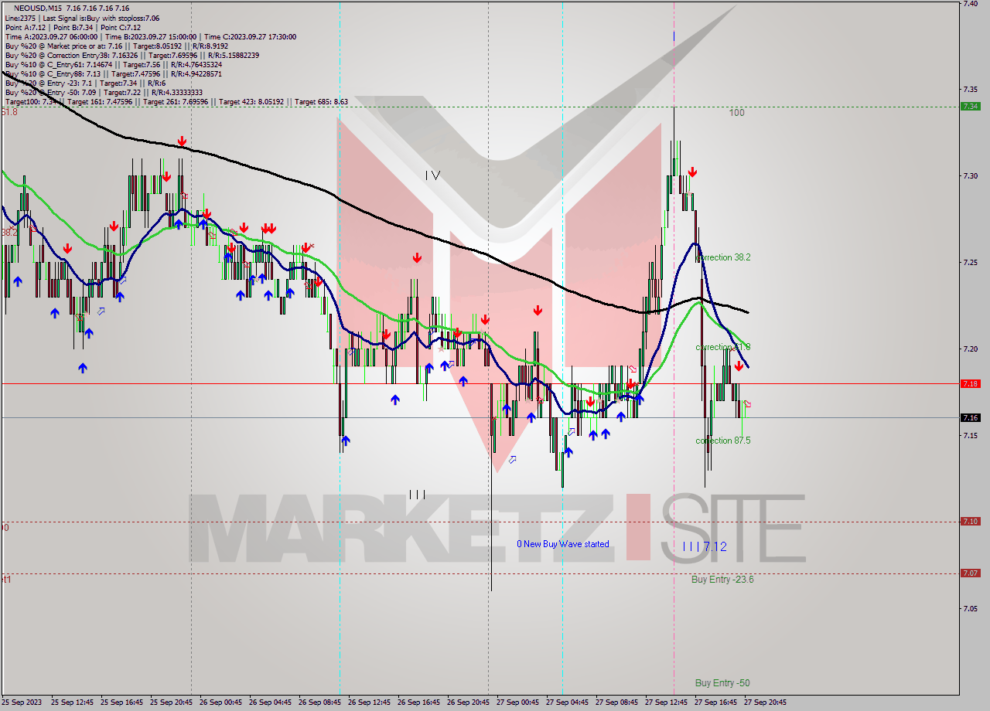Click the '27 Sep 20:45' time label
The image size is (990, 711).
[x=766, y=702]
